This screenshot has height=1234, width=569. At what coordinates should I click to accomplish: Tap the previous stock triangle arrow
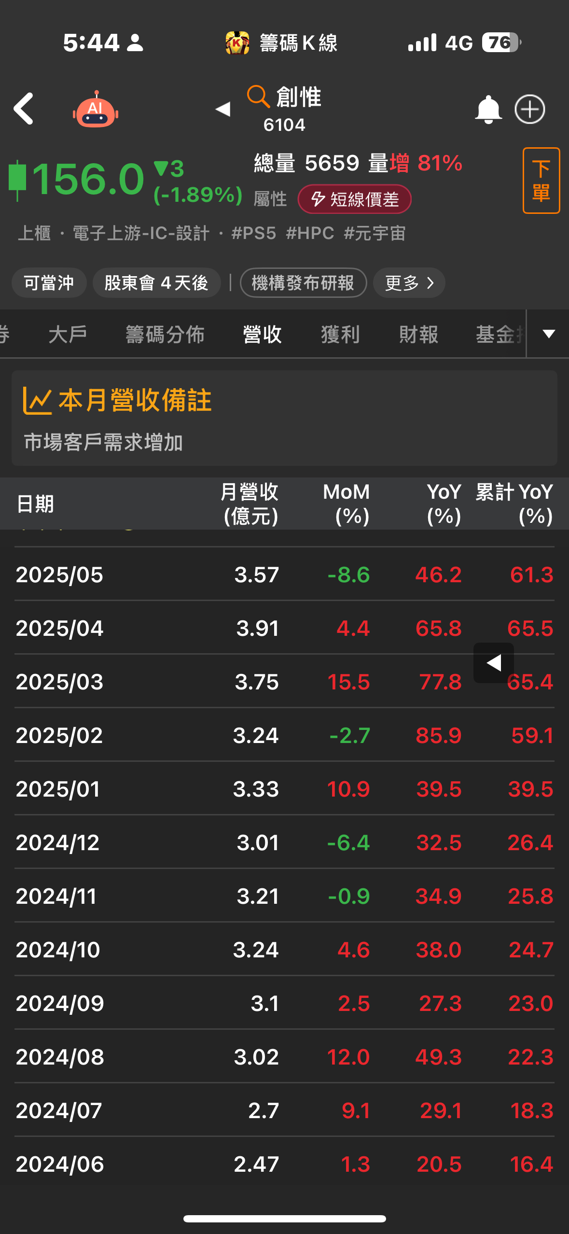(x=223, y=109)
